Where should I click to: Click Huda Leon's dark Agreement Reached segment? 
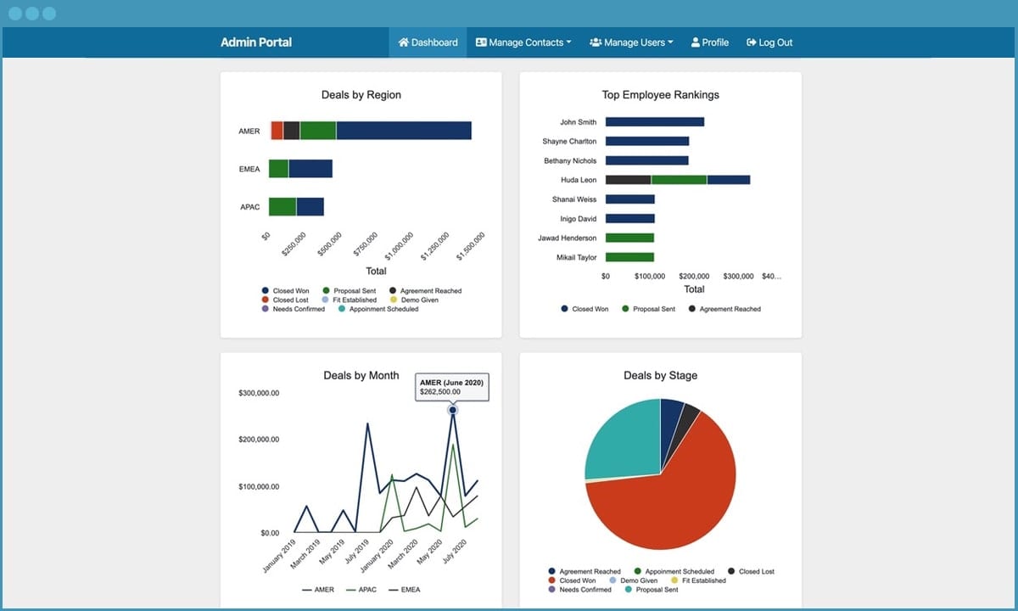pyautogui.click(x=629, y=180)
